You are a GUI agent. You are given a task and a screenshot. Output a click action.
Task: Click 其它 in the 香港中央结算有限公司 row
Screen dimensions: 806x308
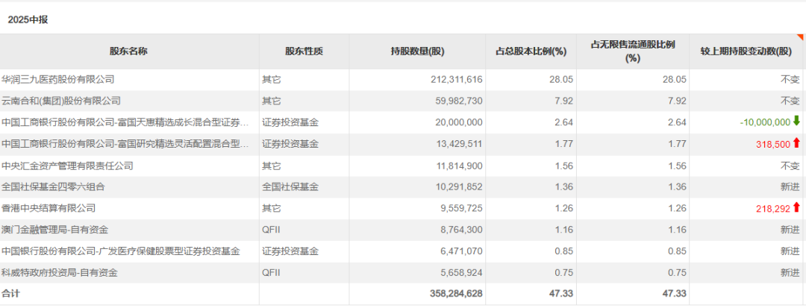pyautogui.click(x=272, y=209)
